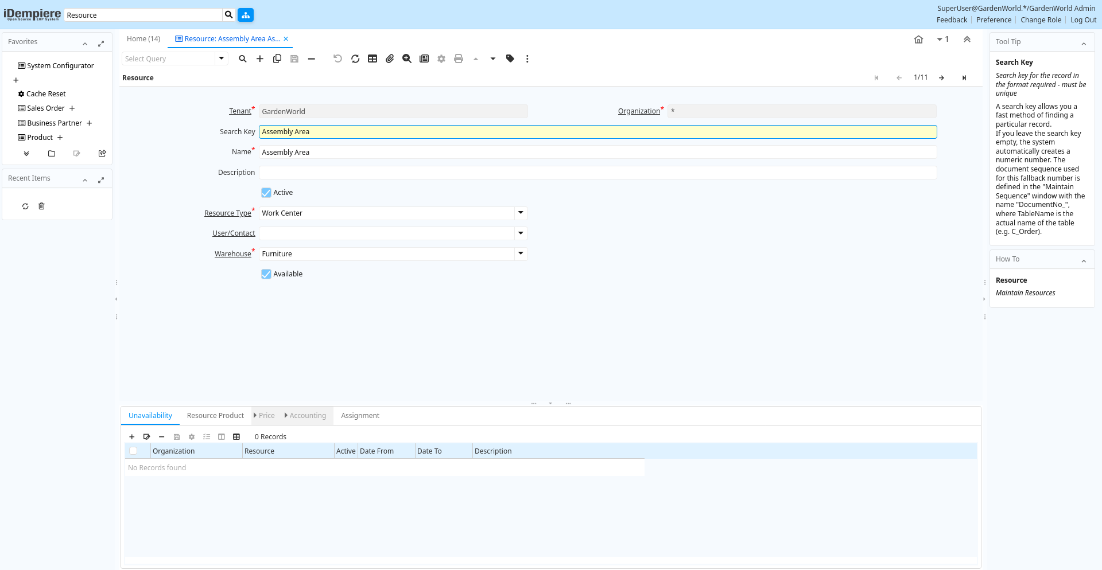Click the New Record plus icon in toolbar
Viewport: 1102px width, 570px height.
260,59
